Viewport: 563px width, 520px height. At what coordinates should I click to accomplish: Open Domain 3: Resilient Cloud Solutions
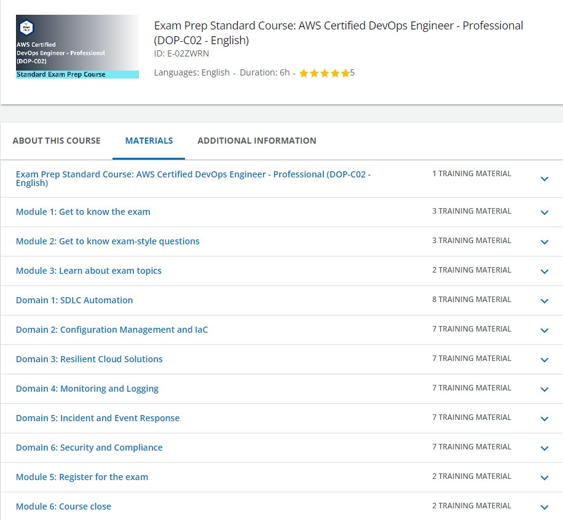[x=89, y=359]
